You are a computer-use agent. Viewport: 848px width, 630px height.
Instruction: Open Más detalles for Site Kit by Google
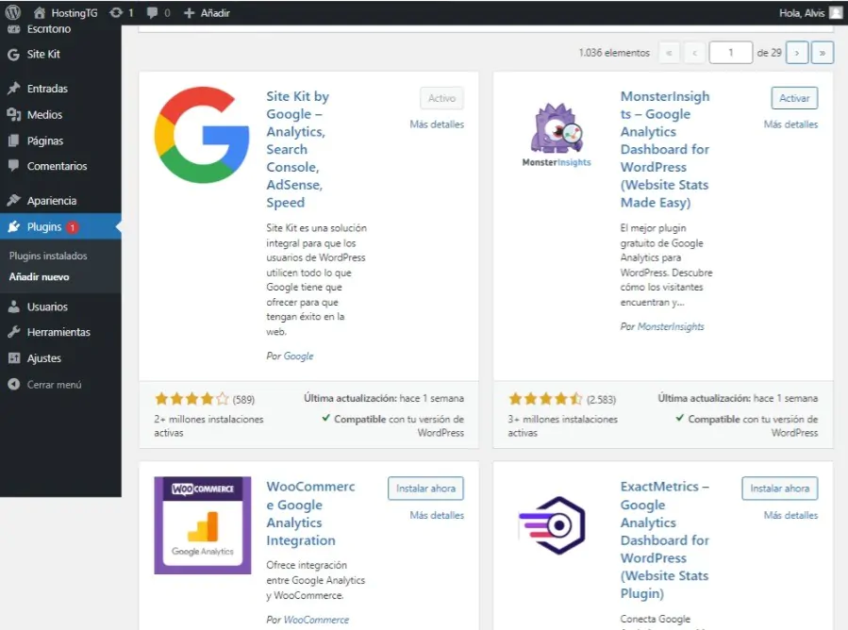point(437,124)
